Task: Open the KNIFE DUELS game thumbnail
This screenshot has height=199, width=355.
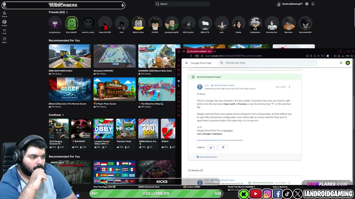Action: [x=70, y=56]
